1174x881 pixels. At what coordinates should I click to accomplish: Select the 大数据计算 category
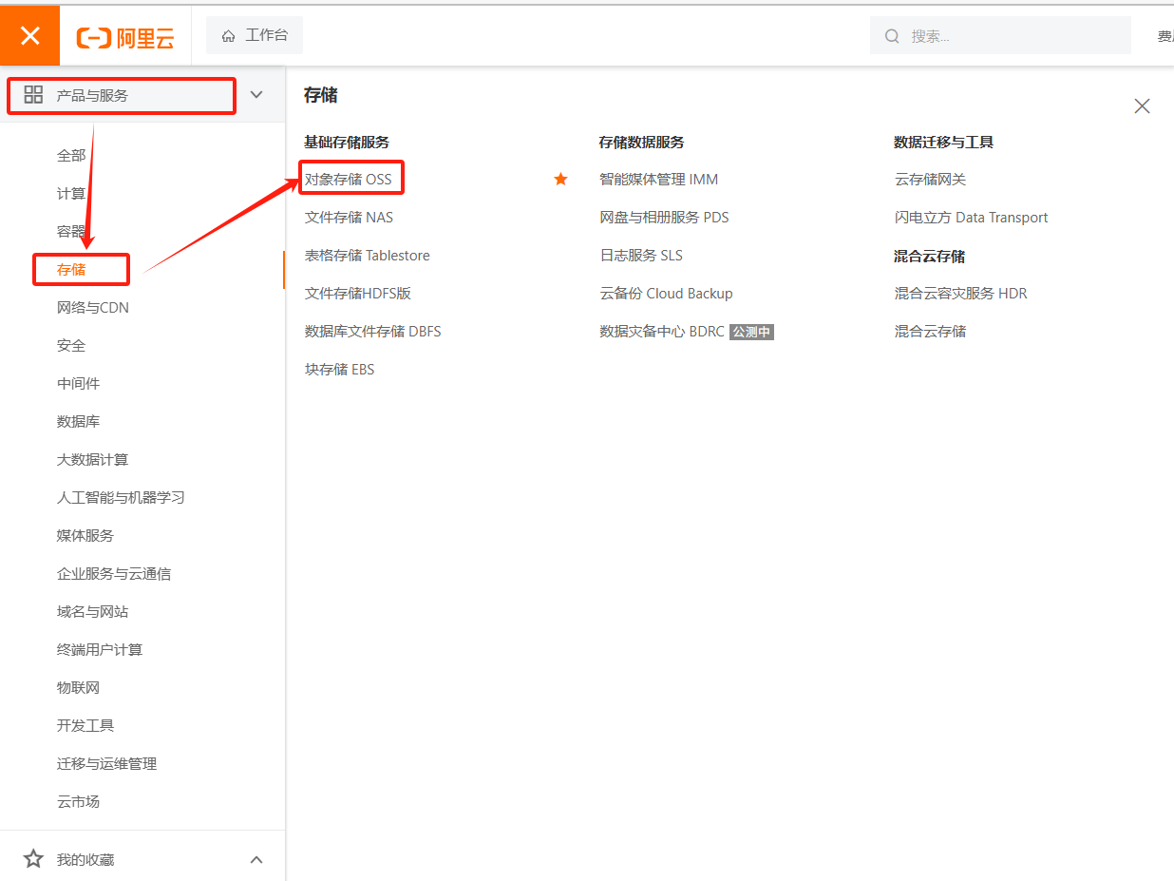tap(92, 460)
